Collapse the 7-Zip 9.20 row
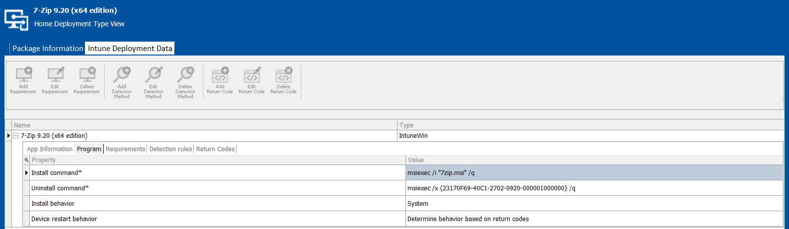The height and width of the screenshot is (229, 789). coord(16,135)
